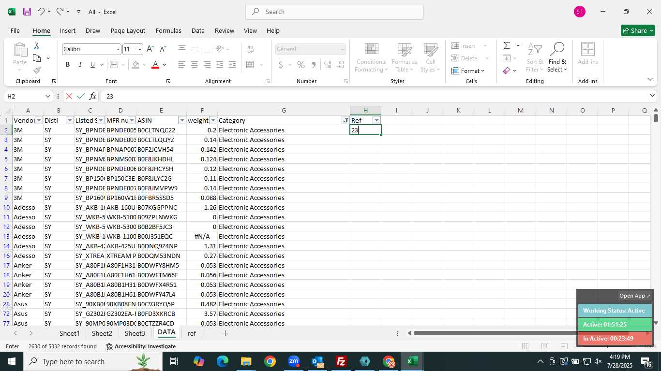The height and width of the screenshot is (371, 661).
Task: Cancel formula bar entry with X
Action: point(69,96)
